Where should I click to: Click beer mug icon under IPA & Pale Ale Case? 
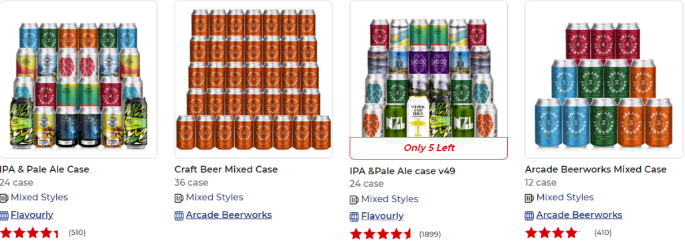tap(4, 198)
